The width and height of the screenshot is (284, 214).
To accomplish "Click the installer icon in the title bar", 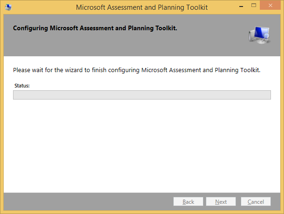I will coord(8,7).
